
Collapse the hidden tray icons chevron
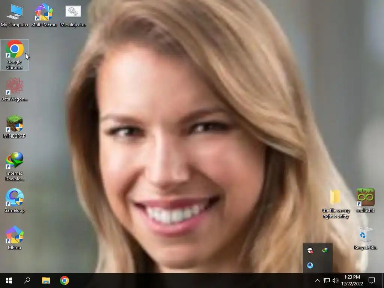click(x=317, y=280)
